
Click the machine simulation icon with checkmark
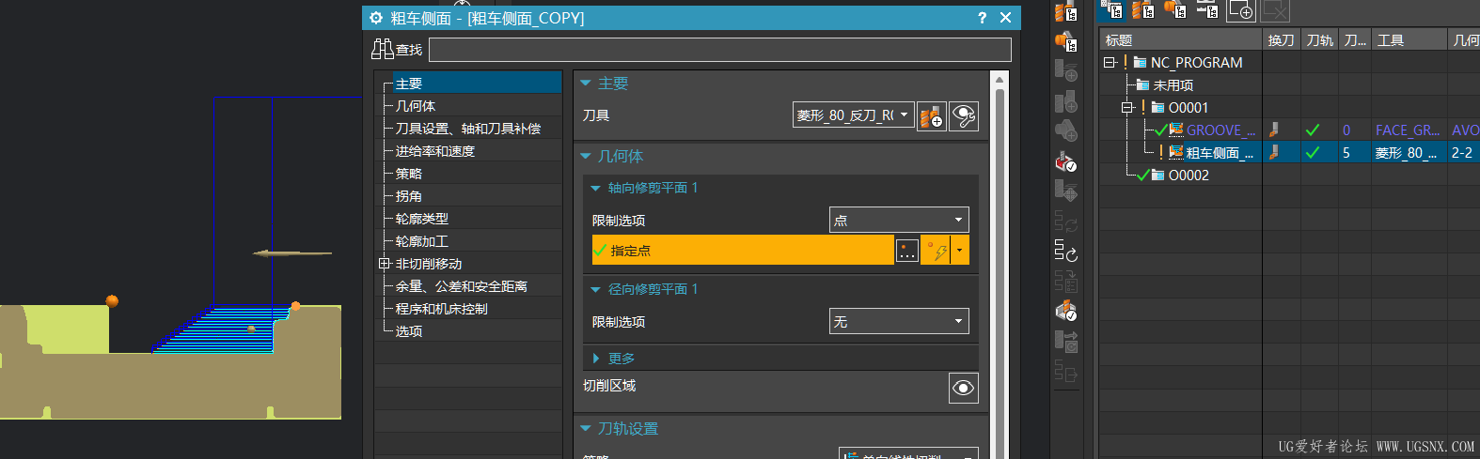pos(1065,311)
